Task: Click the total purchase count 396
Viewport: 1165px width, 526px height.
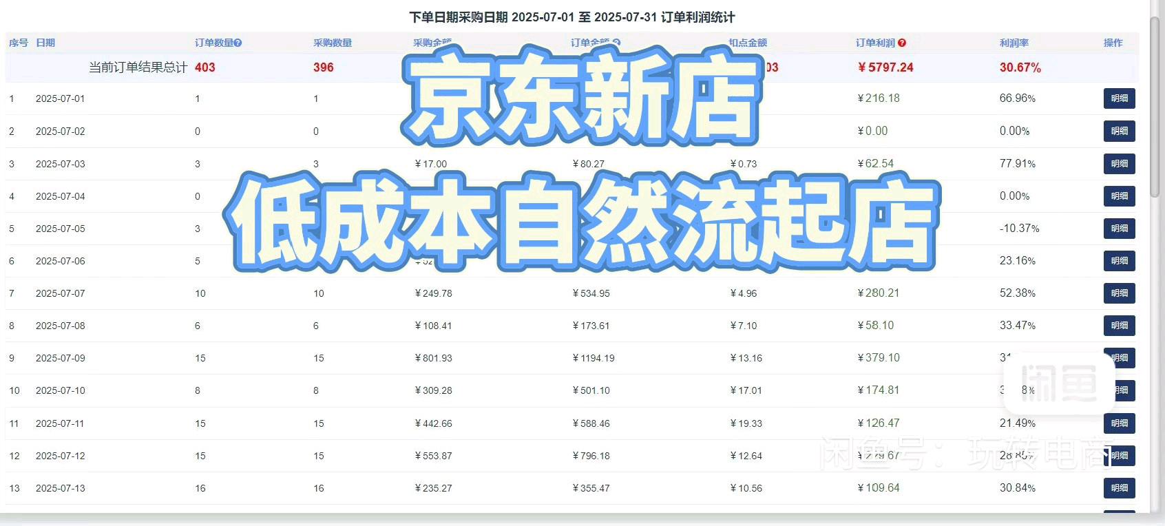Action: coord(324,67)
